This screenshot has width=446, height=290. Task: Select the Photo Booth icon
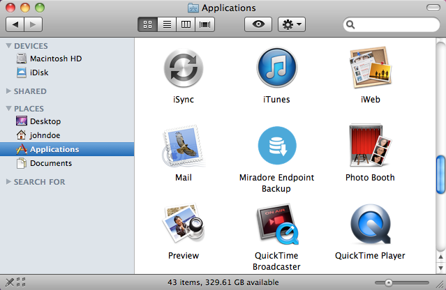[370, 146]
